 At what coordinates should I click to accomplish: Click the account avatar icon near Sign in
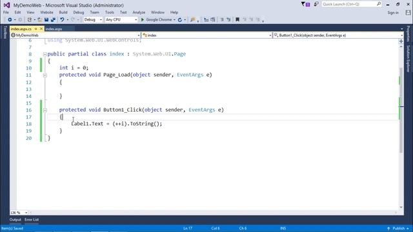[408, 12]
